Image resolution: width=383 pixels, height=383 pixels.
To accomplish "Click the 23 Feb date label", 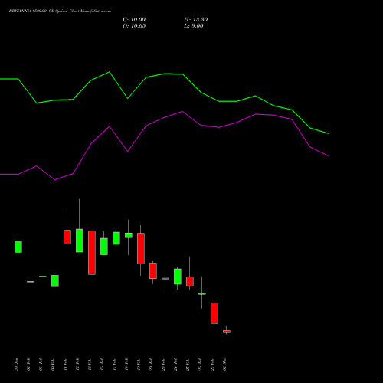I will click(x=163, y=365).
